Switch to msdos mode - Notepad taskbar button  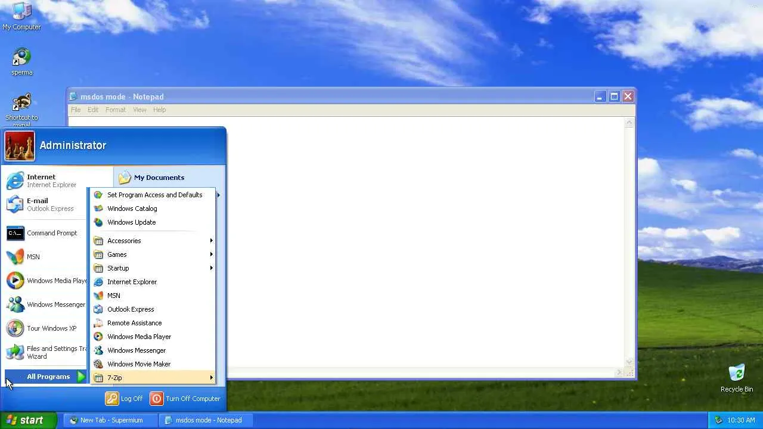(206, 420)
